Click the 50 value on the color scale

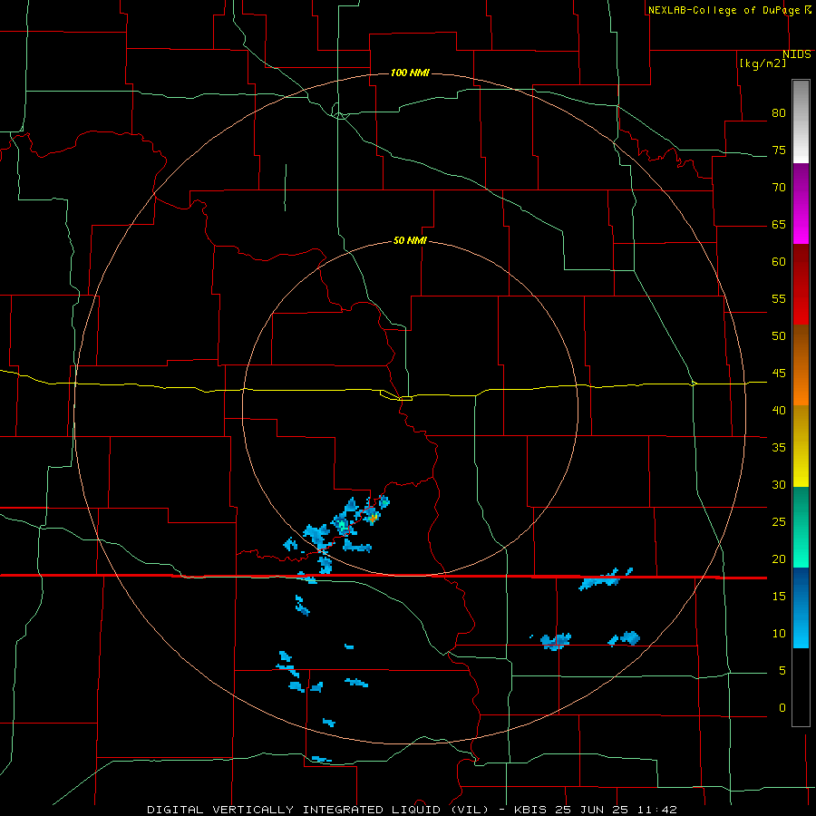click(x=779, y=336)
